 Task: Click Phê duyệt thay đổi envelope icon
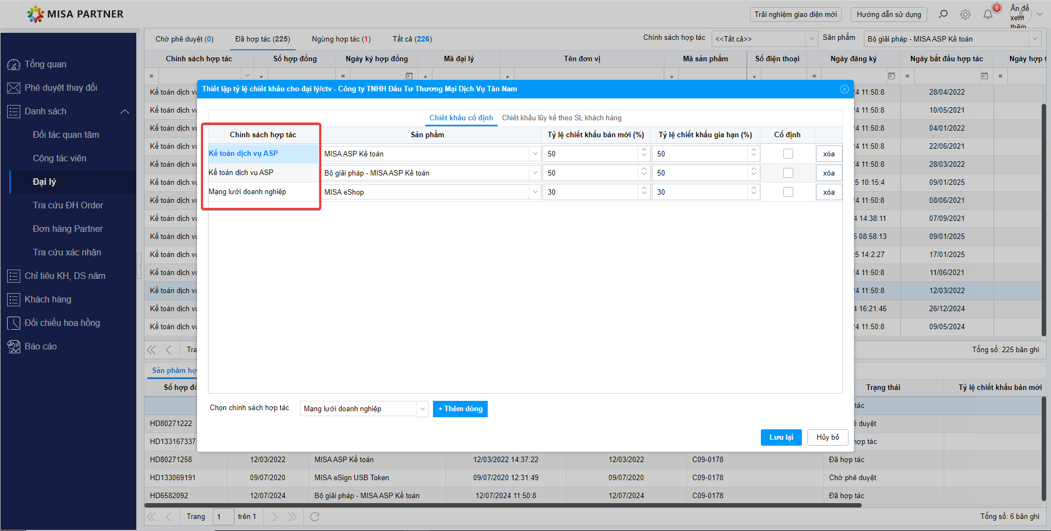tap(14, 88)
